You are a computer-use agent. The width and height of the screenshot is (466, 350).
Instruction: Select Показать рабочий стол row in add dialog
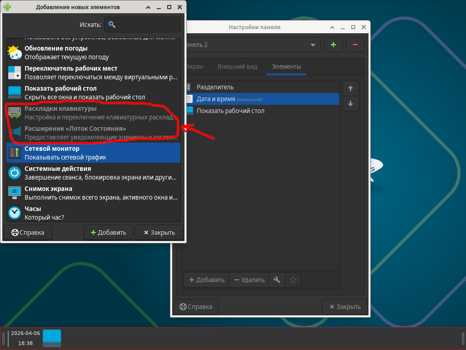(x=93, y=93)
